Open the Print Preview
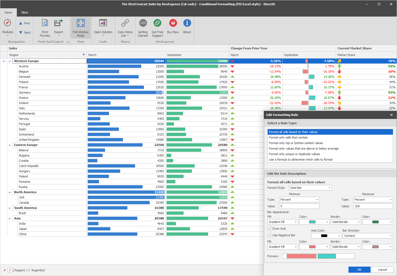 pyautogui.click(x=45, y=27)
